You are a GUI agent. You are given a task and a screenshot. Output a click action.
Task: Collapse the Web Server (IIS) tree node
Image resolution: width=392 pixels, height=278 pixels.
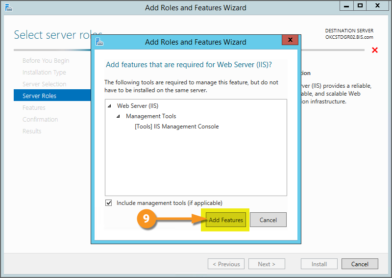109,106
